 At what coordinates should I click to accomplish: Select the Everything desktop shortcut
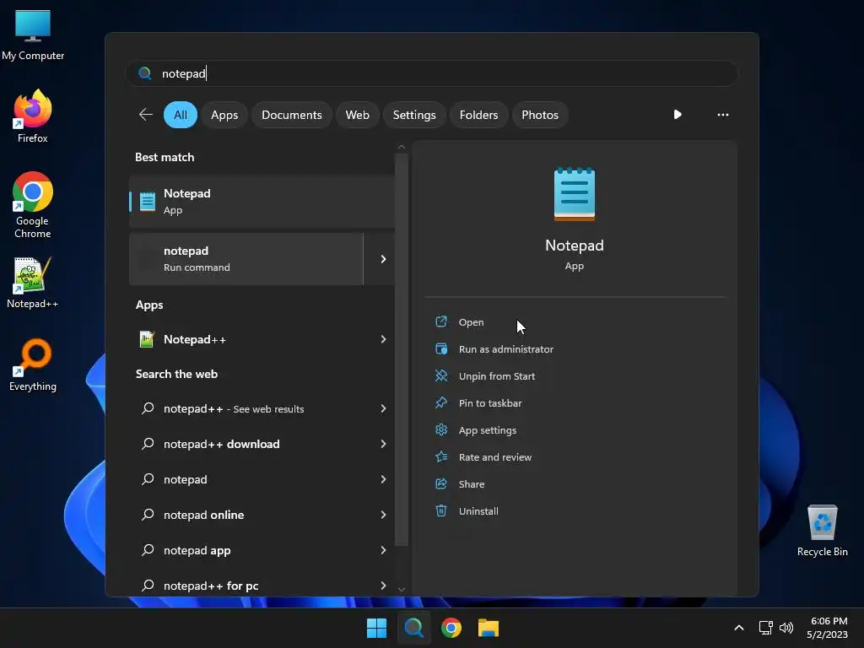pyautogui.click(x=33, y=364)
